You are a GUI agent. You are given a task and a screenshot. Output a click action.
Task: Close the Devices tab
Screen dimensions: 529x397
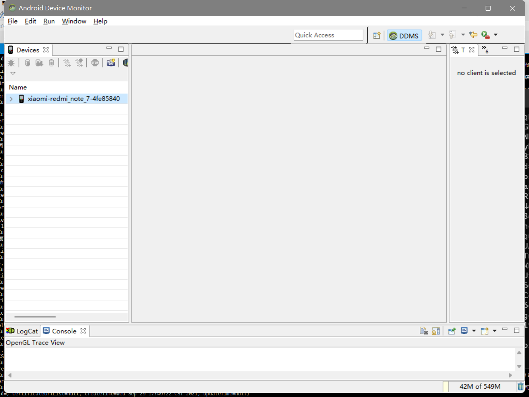pyautogui.click(x=46, y=50)
